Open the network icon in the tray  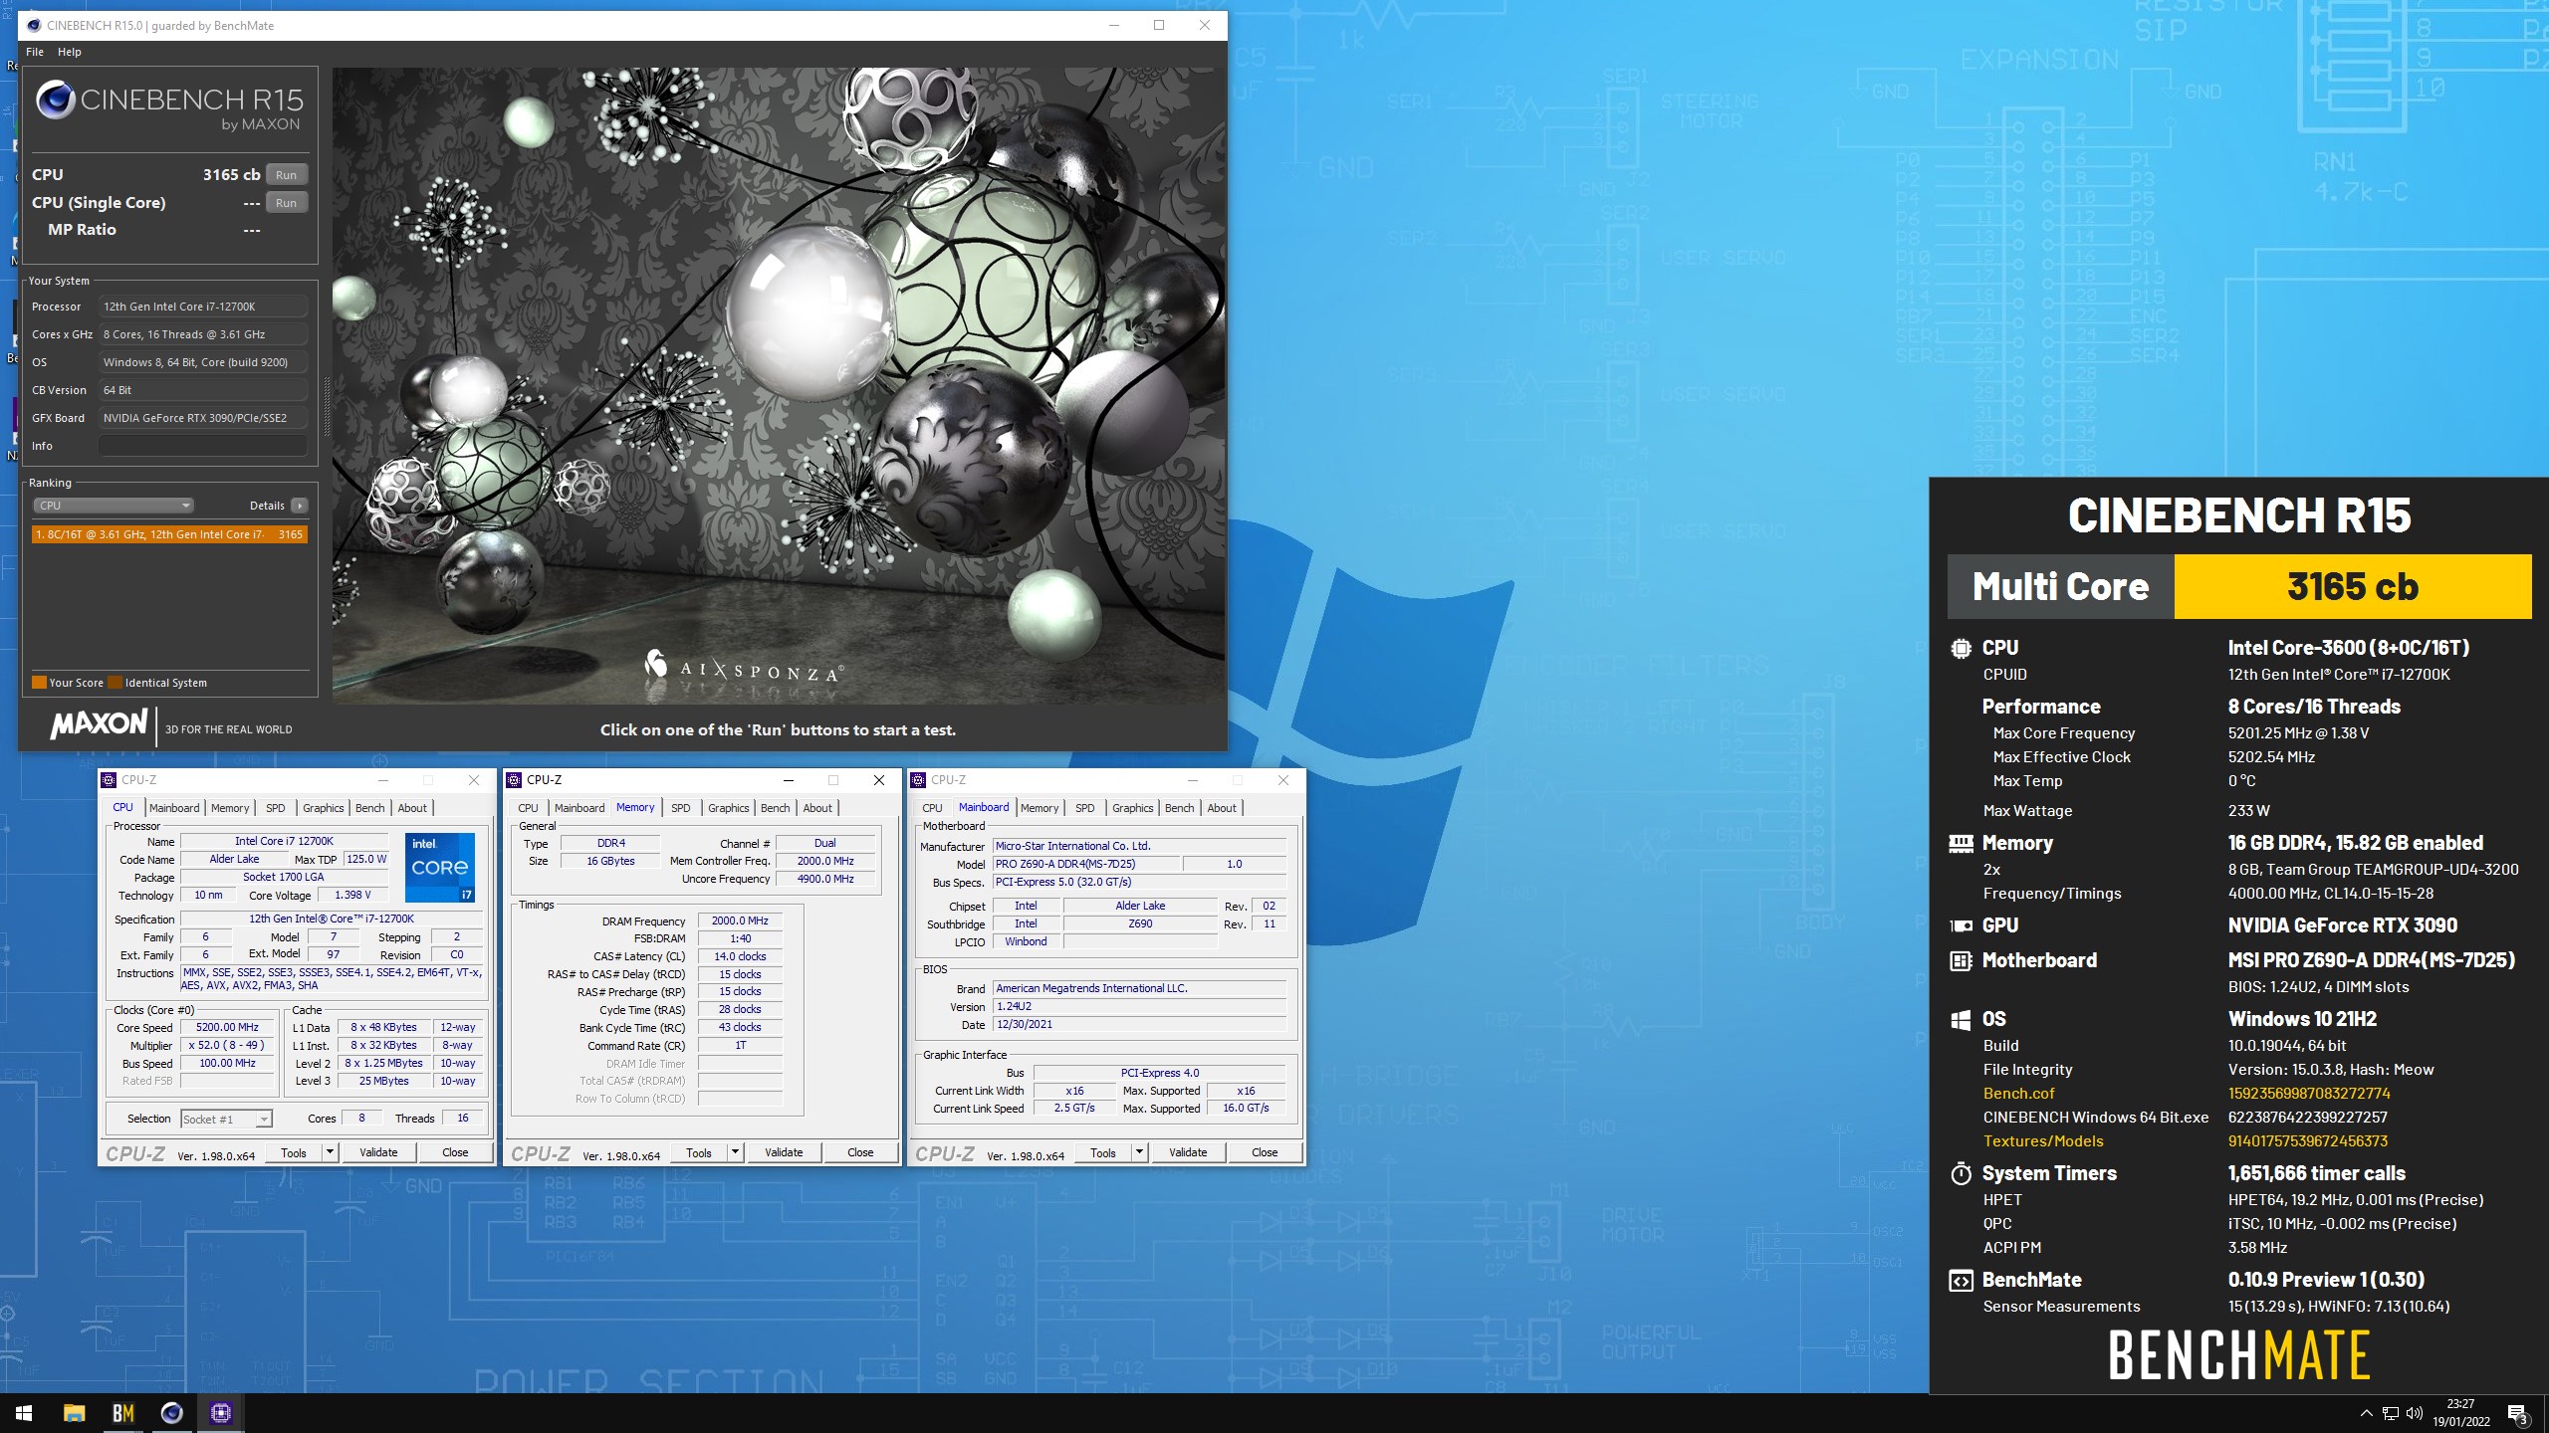pyautogui.click(x=2391, y=1413)
